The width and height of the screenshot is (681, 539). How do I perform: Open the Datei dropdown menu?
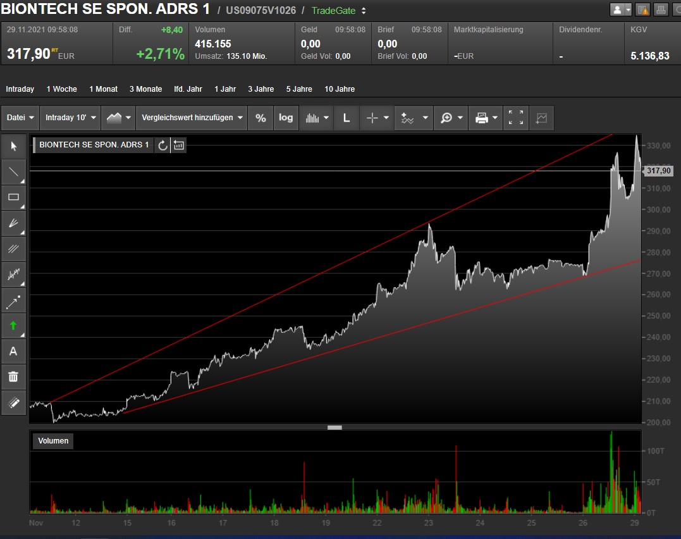(20, 118)
